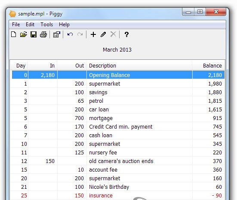Click the question mark help icon
This screenshot has width=237, height=200.
click(x=126, y=34)
